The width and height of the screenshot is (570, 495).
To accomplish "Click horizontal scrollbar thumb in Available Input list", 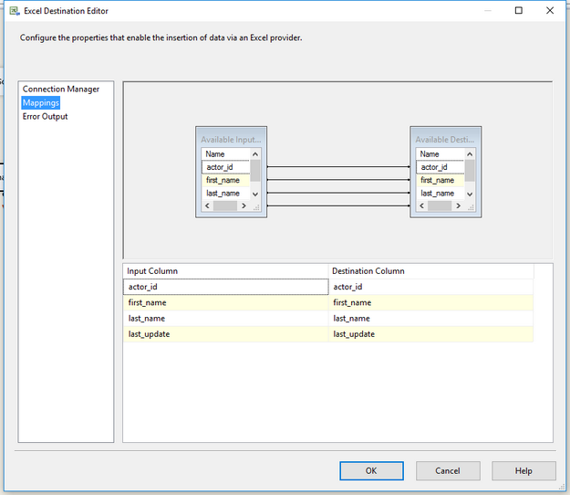I will (x=225, y=206).
